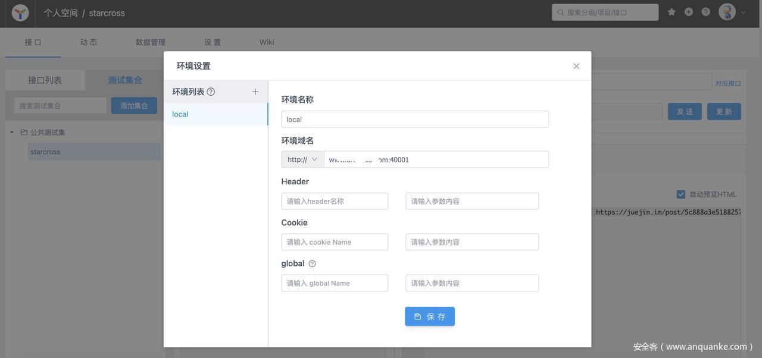Add new environment with plus icon
The height and width of the screenshot is (358, 762).
(255, 92)
